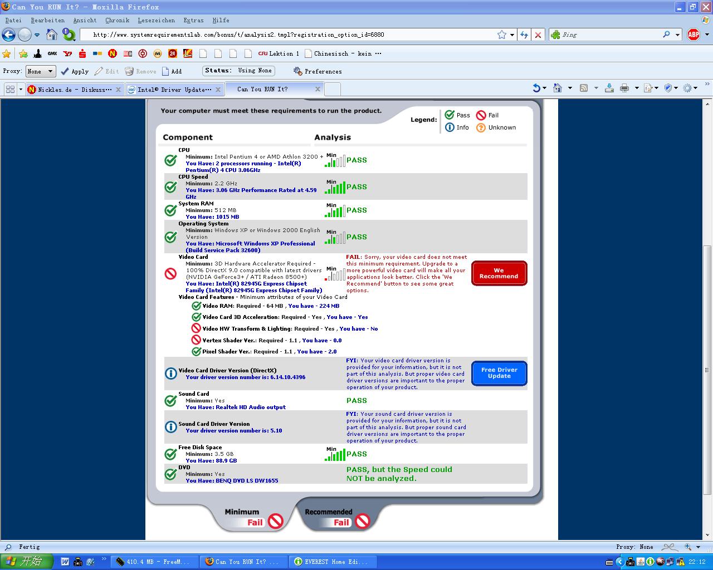The image size is (713, 570).
Task: Click the blue undo arrow icon in tab toolbar
Action: [536, 88]
